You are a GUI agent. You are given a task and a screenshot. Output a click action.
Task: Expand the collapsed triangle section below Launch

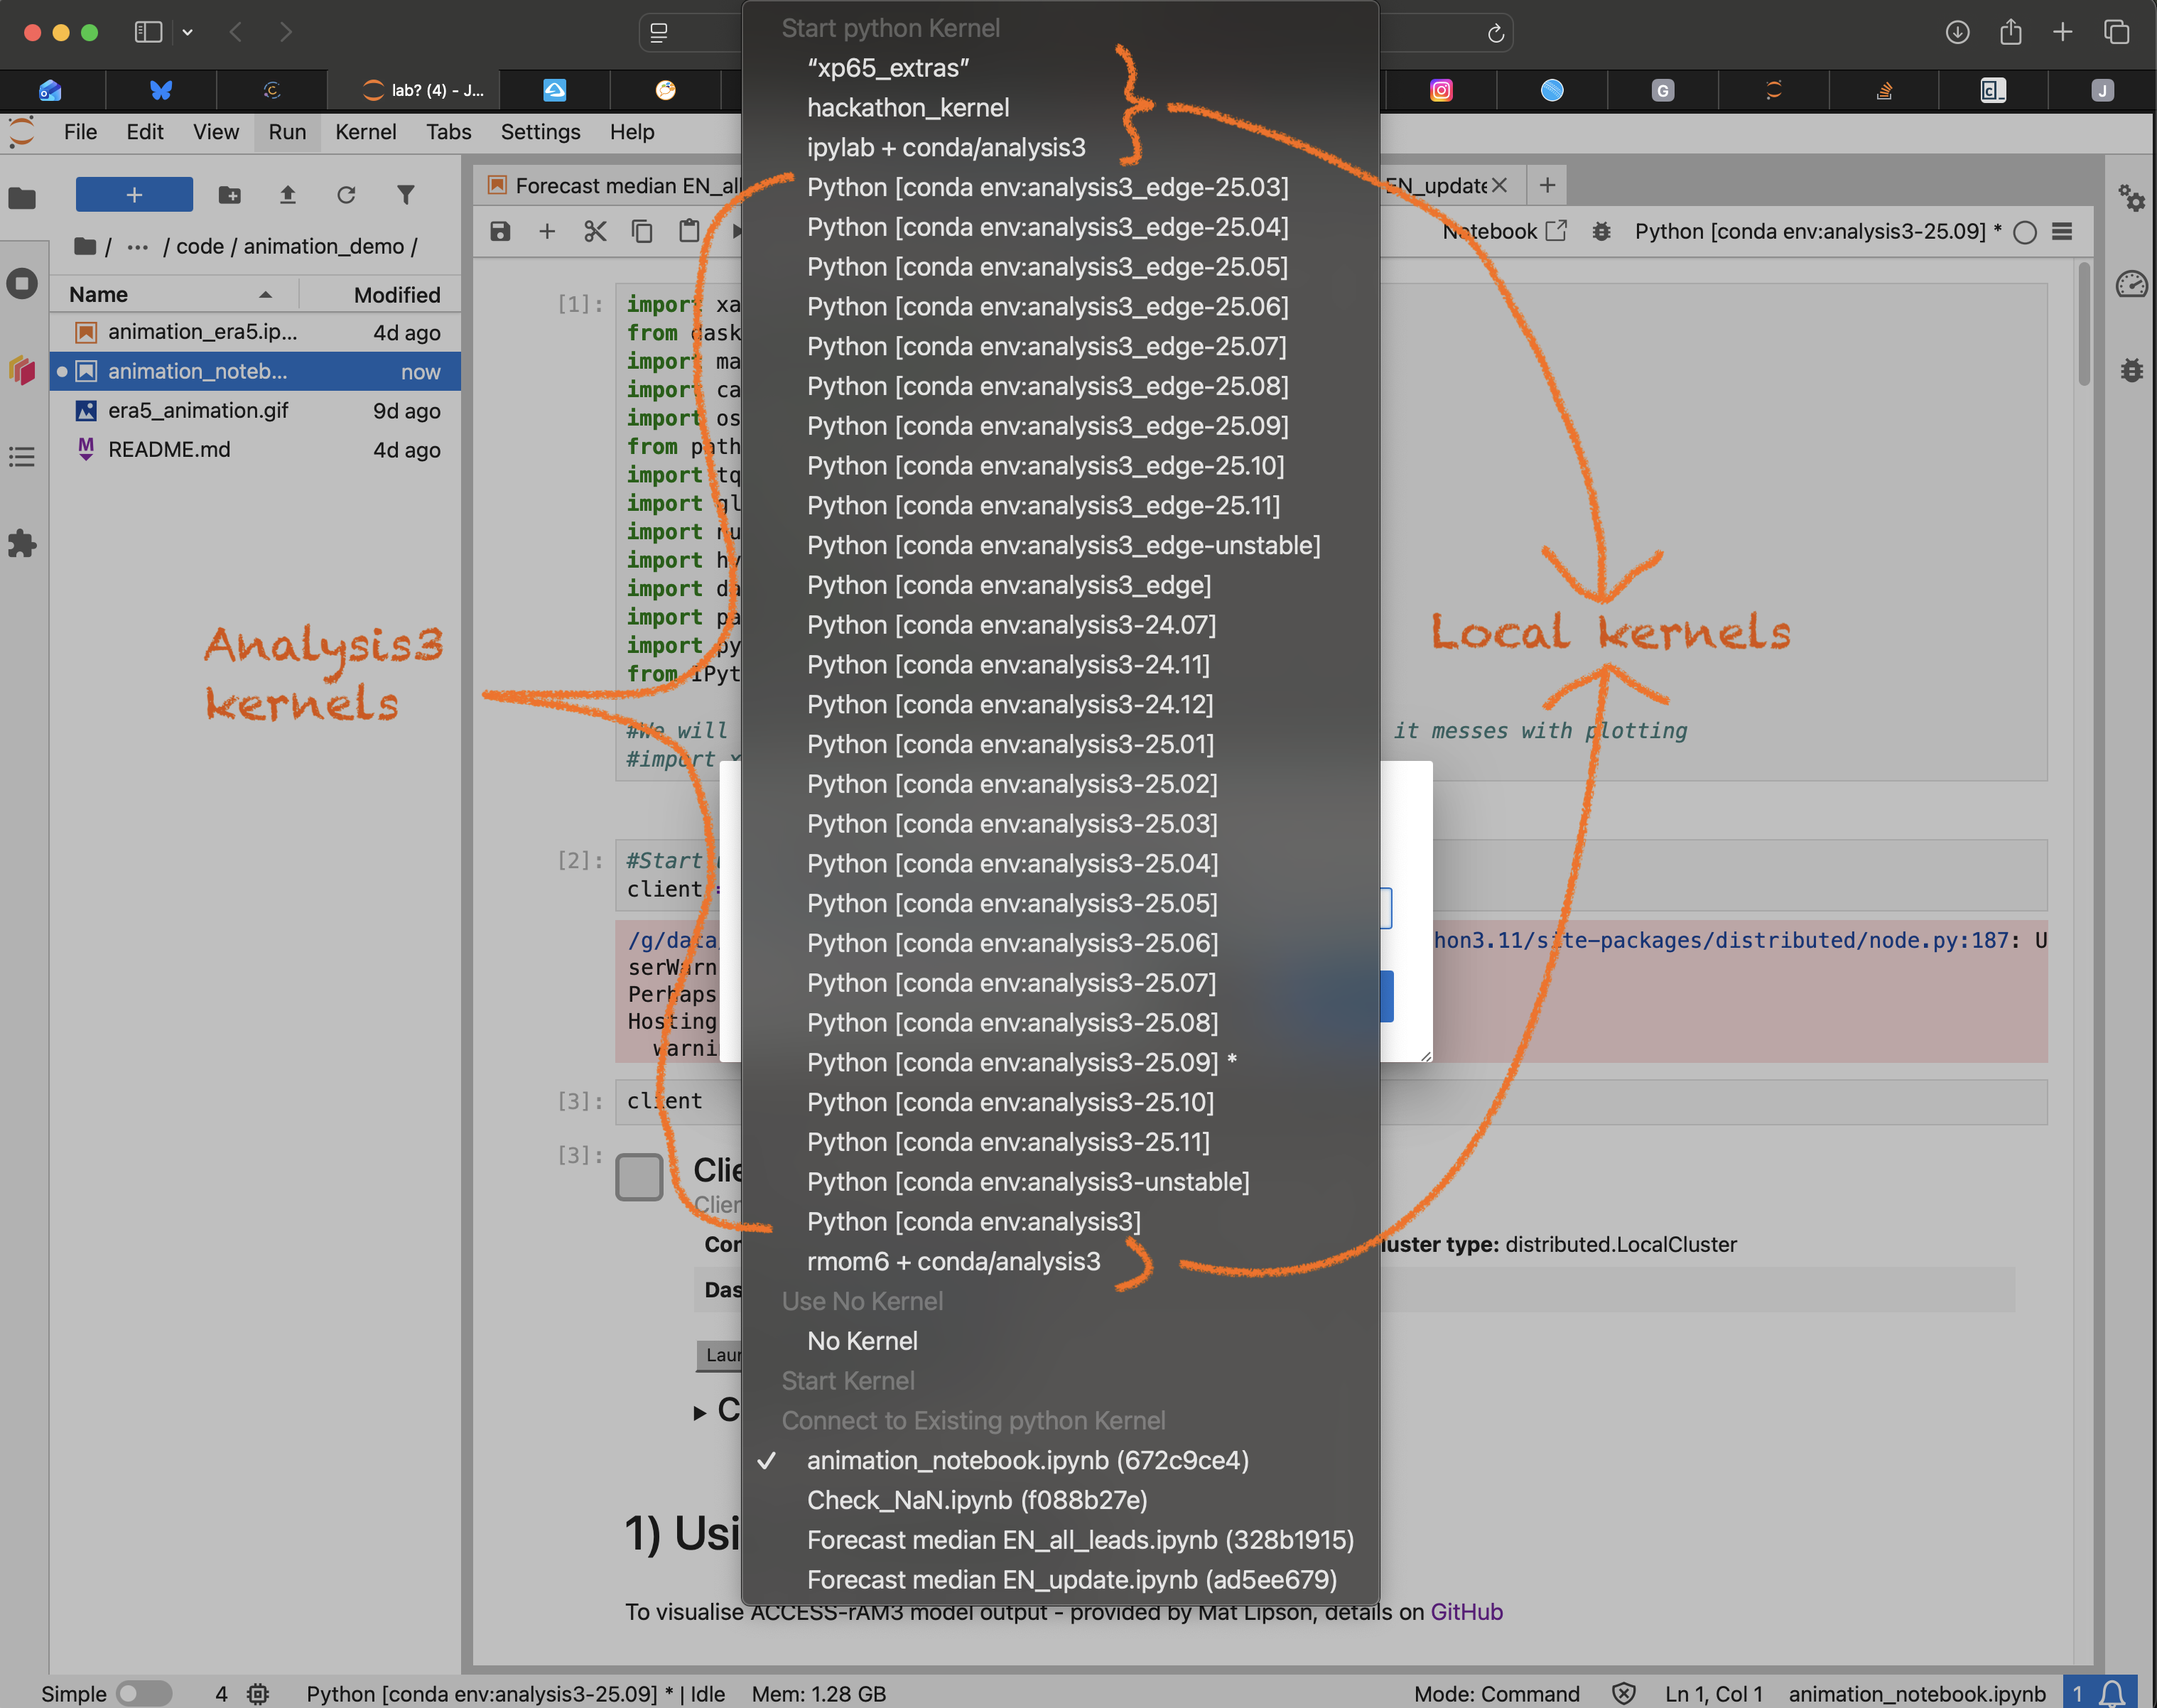tap(700, 1412)
